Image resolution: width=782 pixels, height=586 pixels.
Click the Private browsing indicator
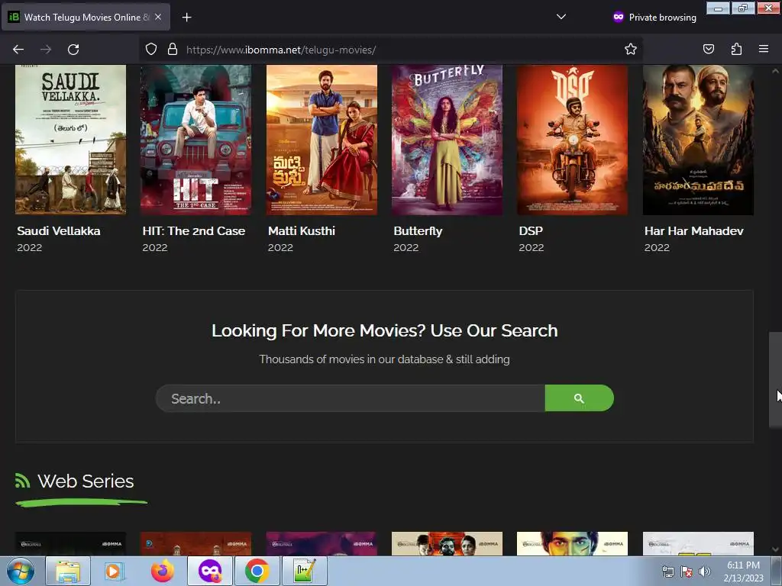pos(654,18)
